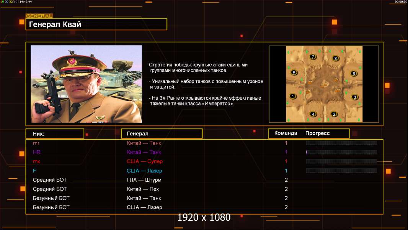Pick start position 3 on the minimap
The height and width of the screenshot is (230, 408).
click(355, 97)
